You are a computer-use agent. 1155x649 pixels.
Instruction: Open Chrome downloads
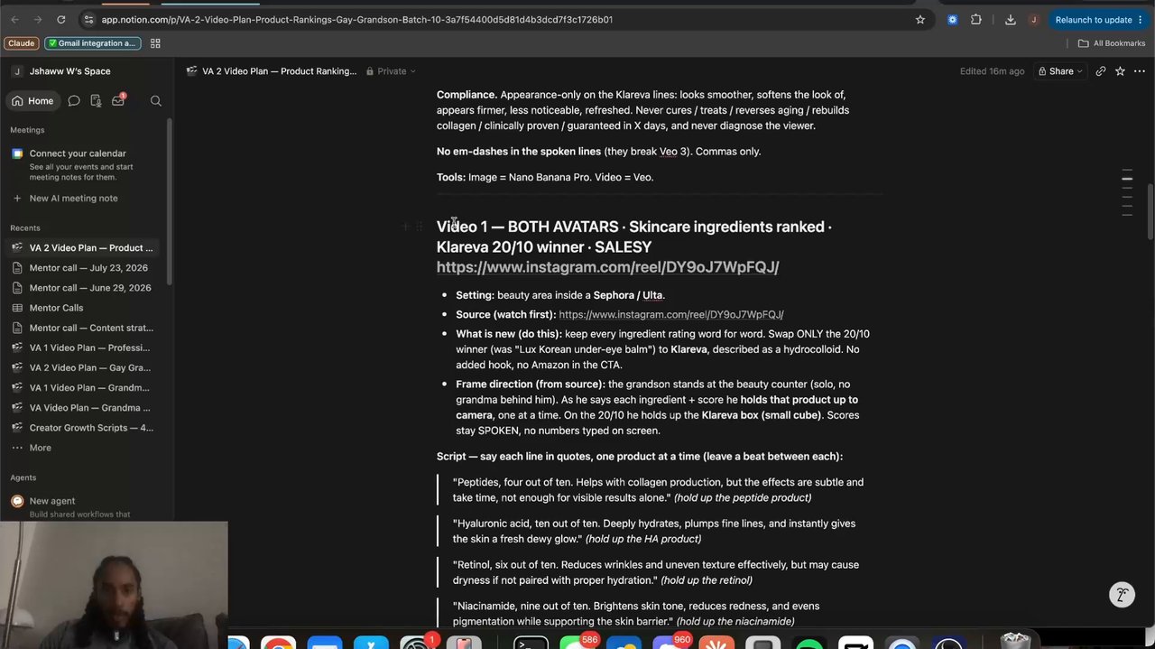pyautogui.click(x=1011, y=19)
